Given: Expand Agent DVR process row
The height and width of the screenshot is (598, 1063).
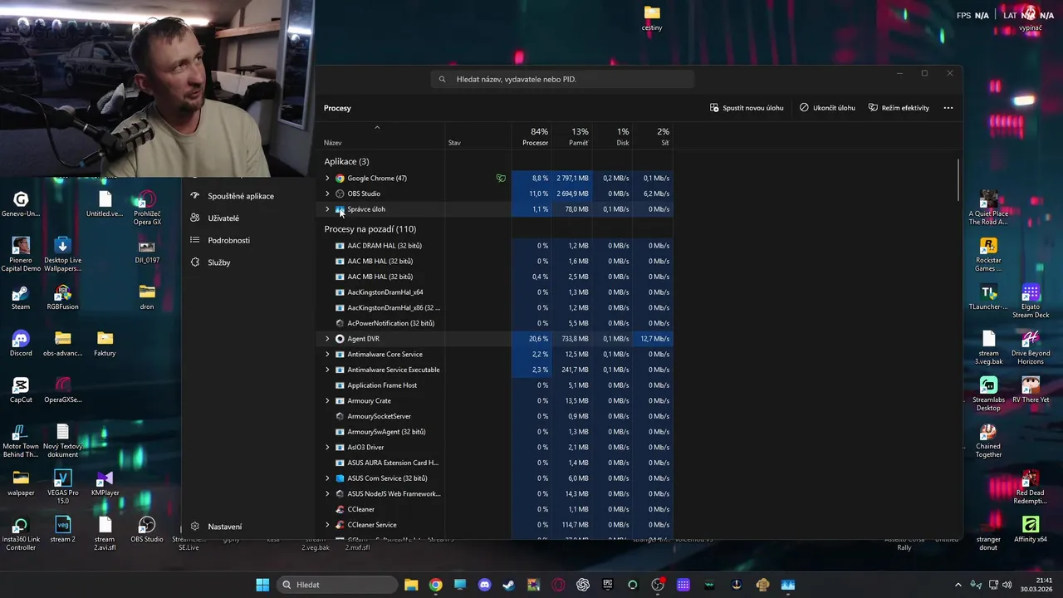Looking at the screenshot, I should pyautogui.click(x=327, y=339).
